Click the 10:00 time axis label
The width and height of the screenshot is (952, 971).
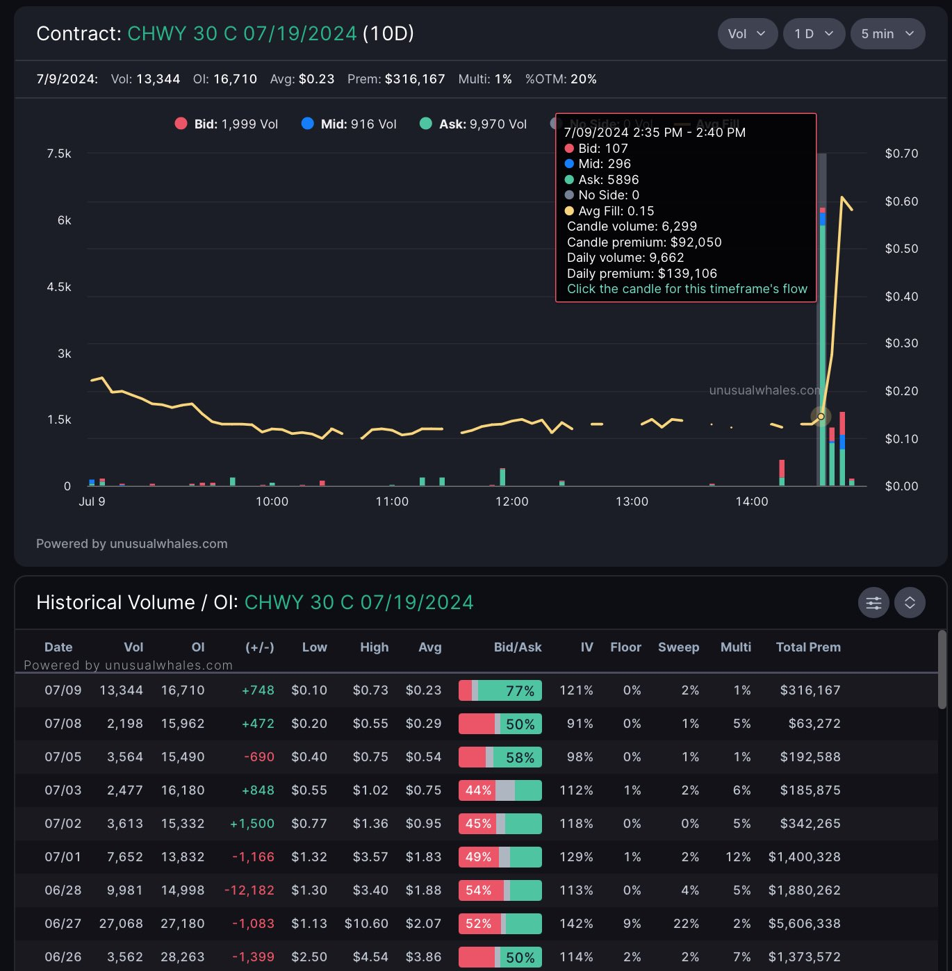point(272,501)
